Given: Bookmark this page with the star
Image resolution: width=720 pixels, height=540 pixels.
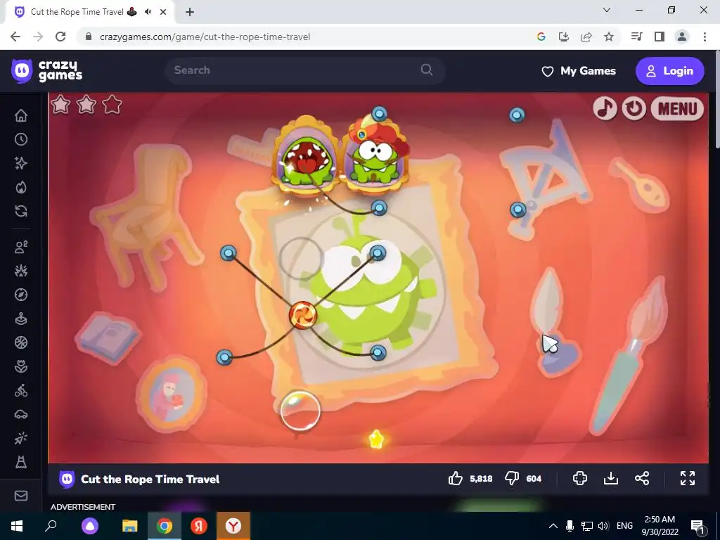Looking at the screenshot, I should [609, 37].
